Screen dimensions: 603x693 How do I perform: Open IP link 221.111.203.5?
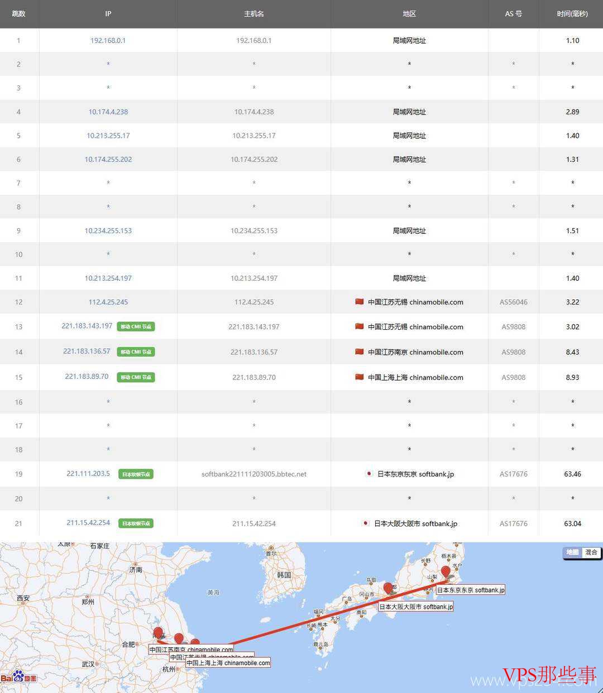[88, 473]
